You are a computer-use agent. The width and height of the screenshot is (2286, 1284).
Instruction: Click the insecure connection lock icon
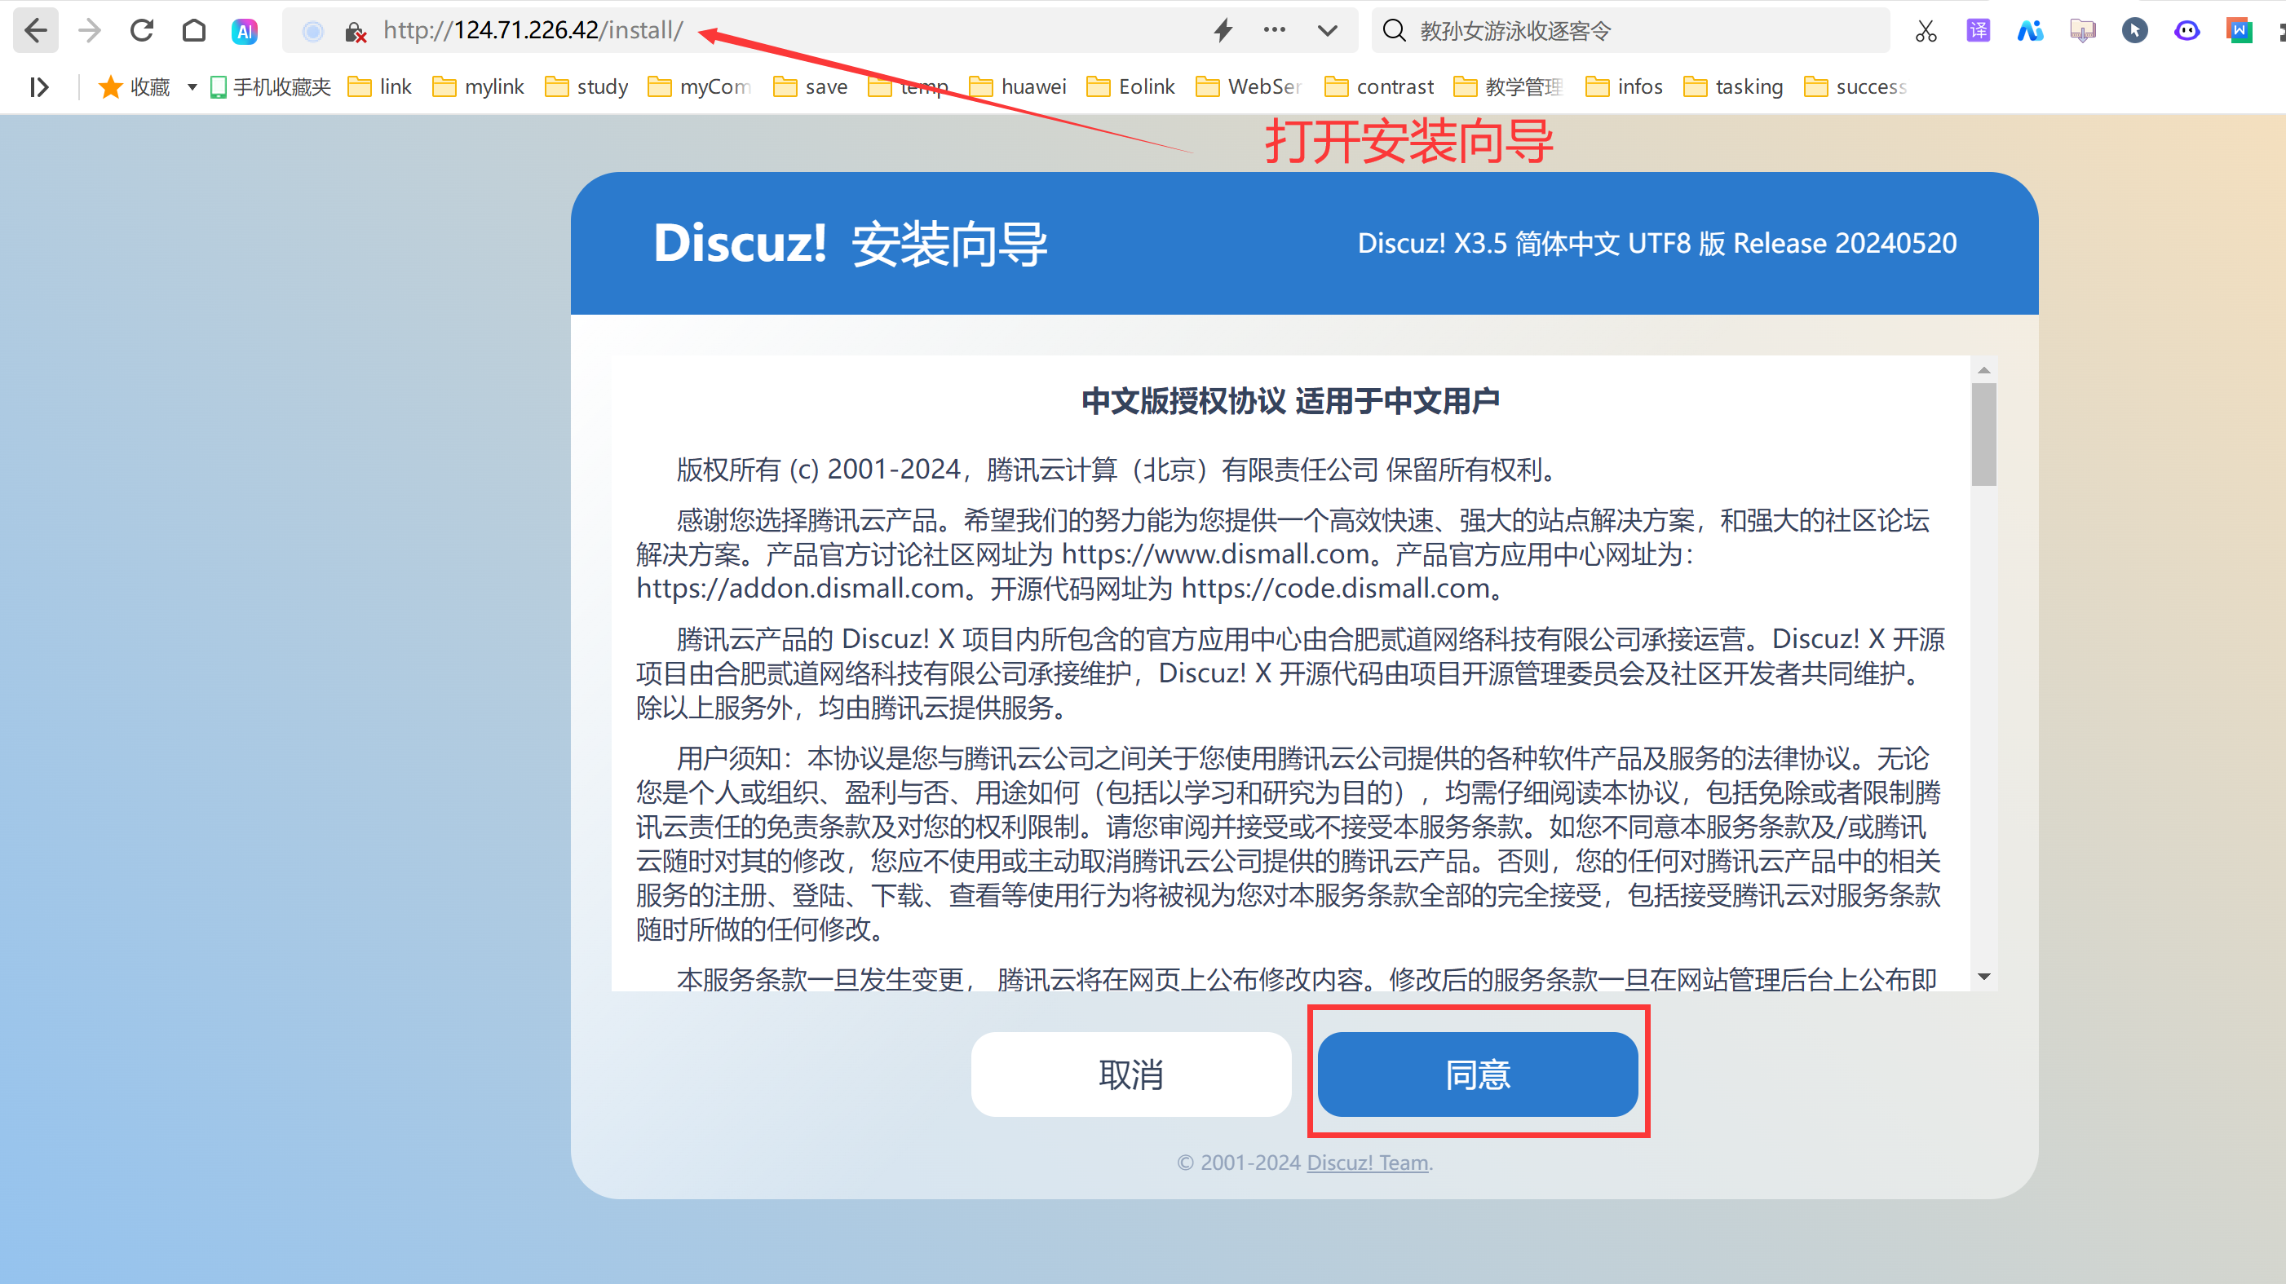tap(356, 32)
